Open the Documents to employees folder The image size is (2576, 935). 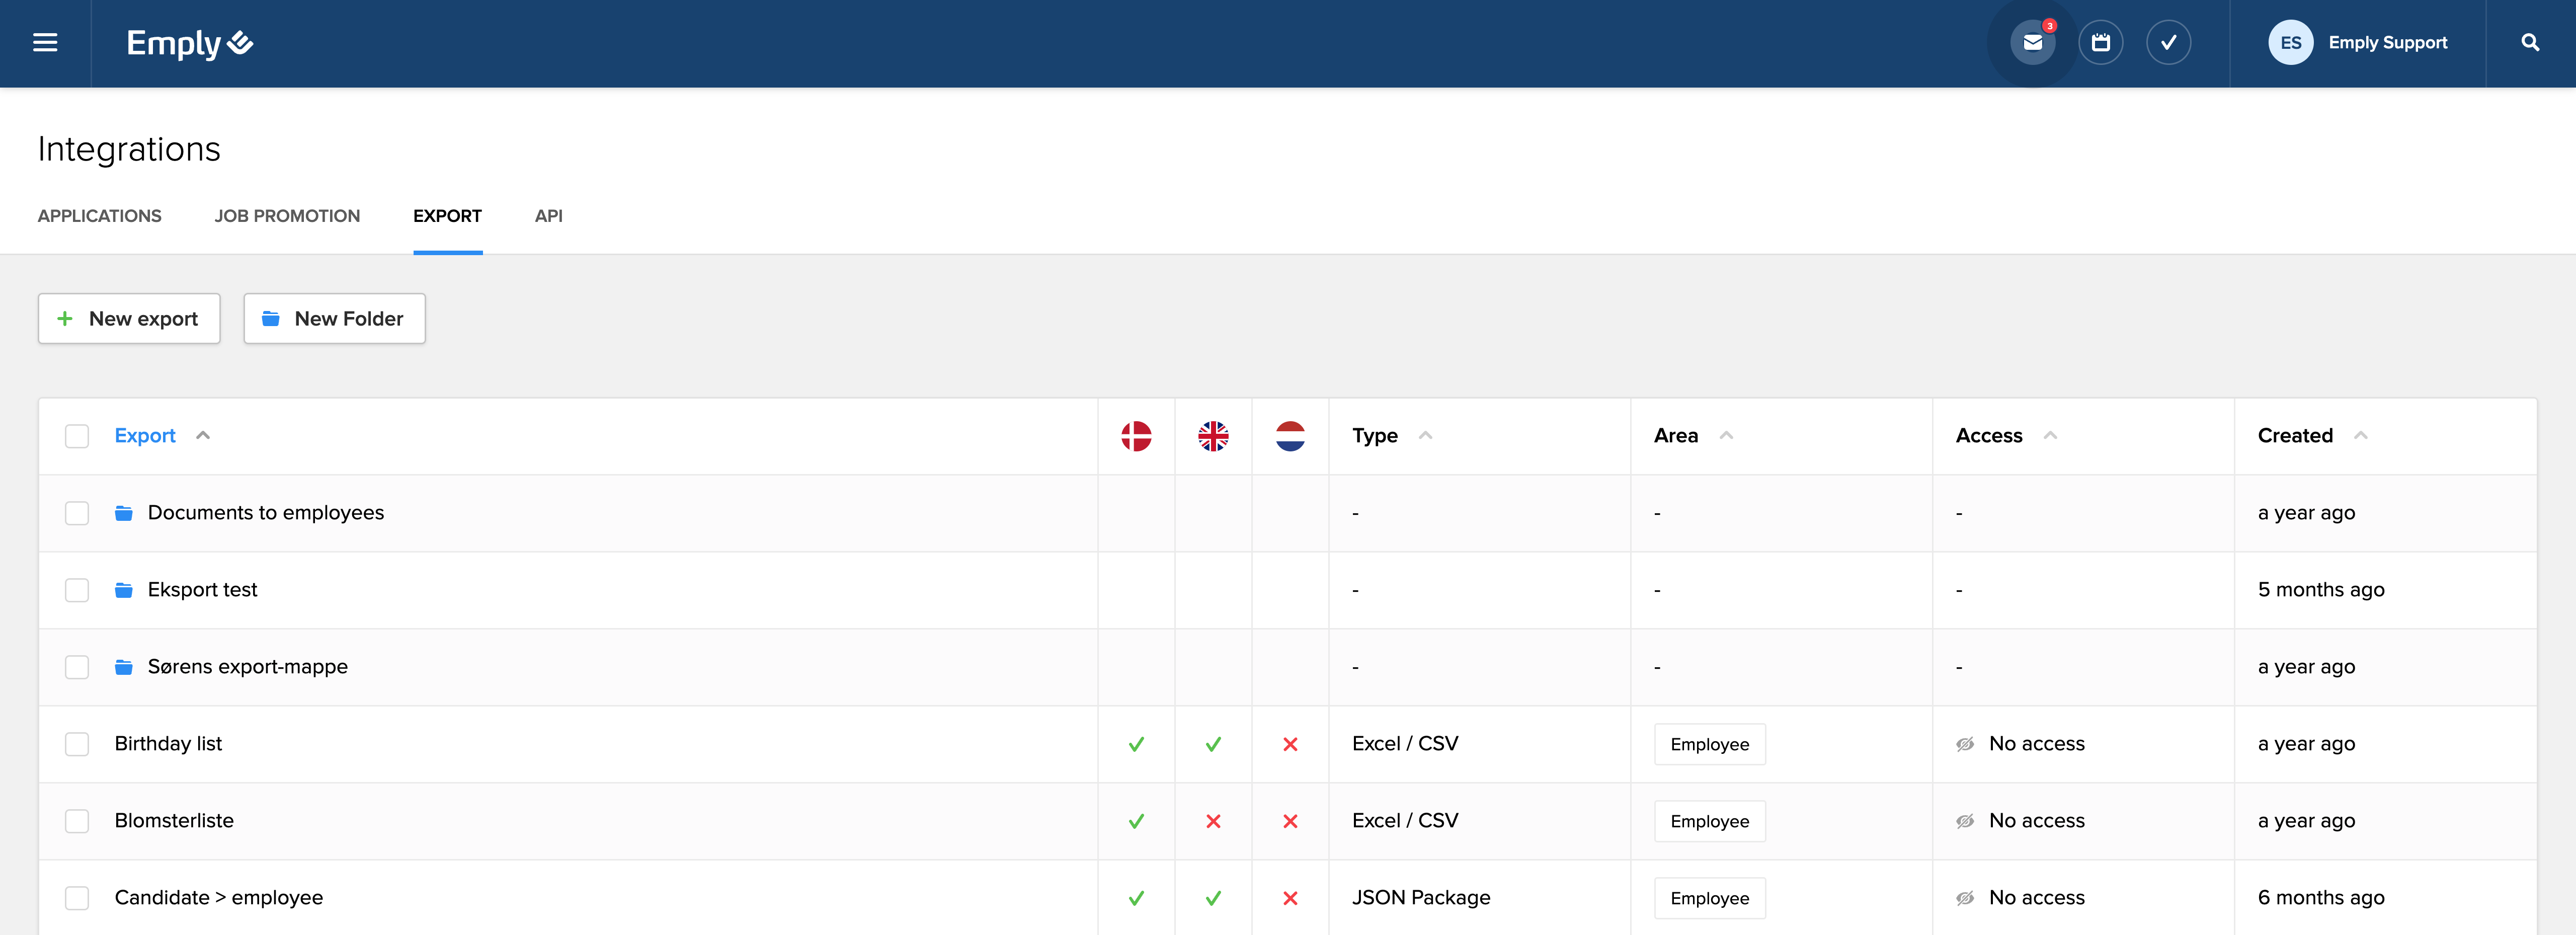click(x=265, y=513)
